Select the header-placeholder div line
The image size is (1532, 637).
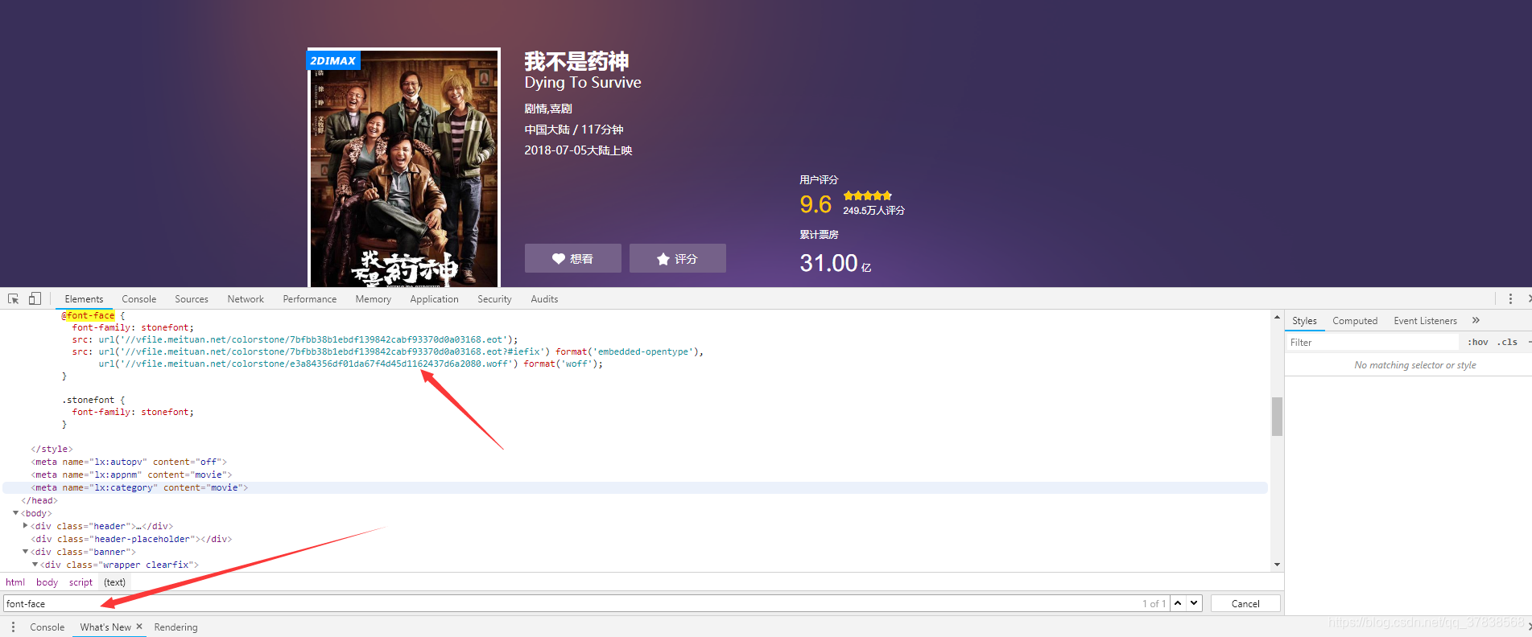[x=131, y=539]
